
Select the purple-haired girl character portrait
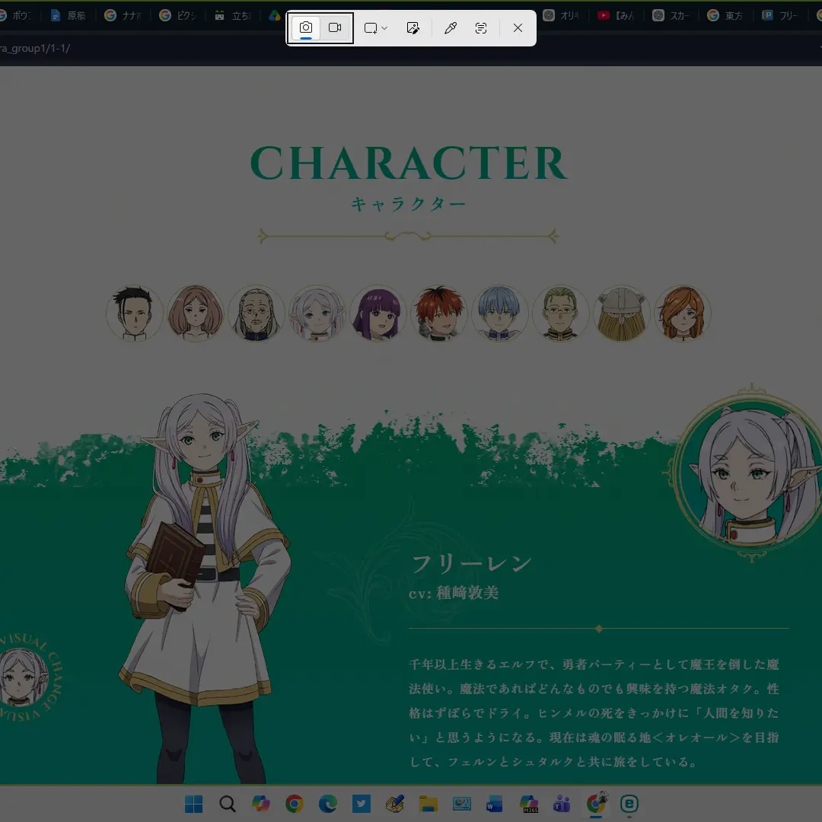378,314
